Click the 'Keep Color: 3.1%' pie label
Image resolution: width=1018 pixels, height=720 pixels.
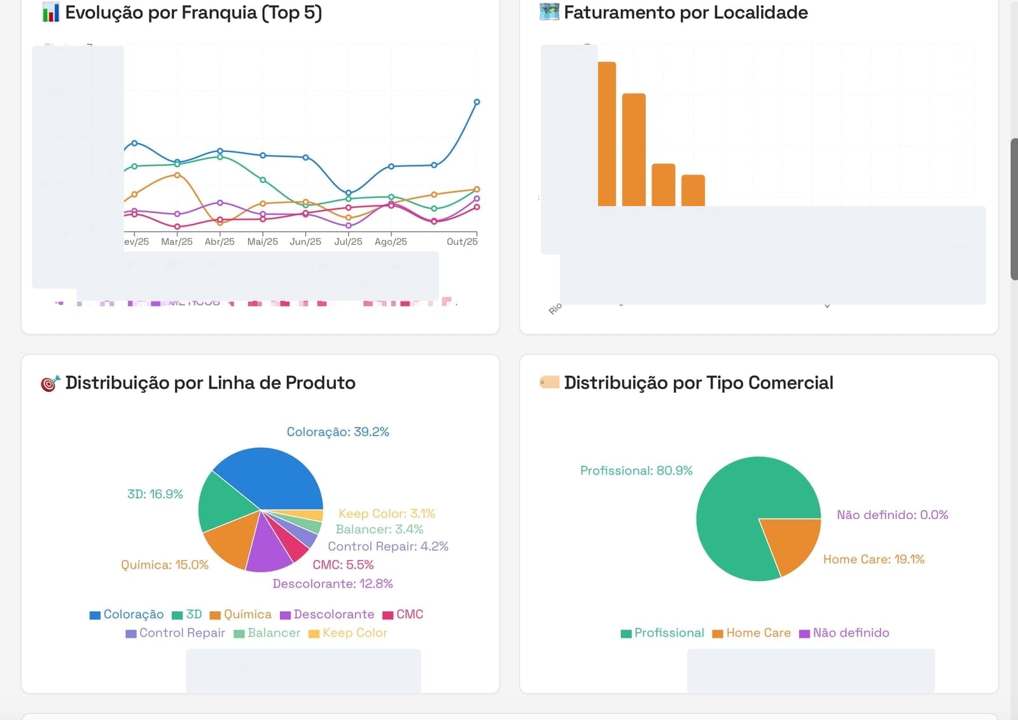pyautogui.click(x=387, y=513)
